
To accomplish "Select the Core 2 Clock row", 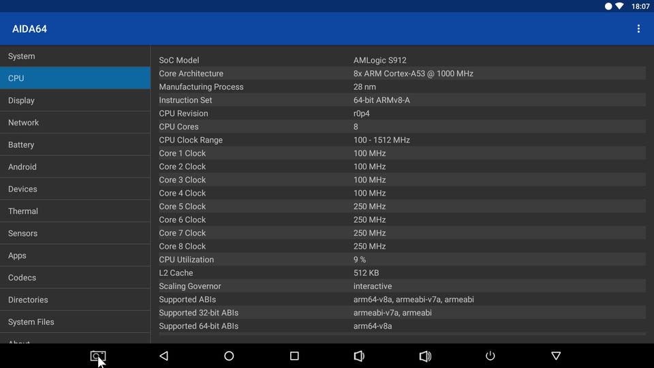I will click(x=402, y=166).
